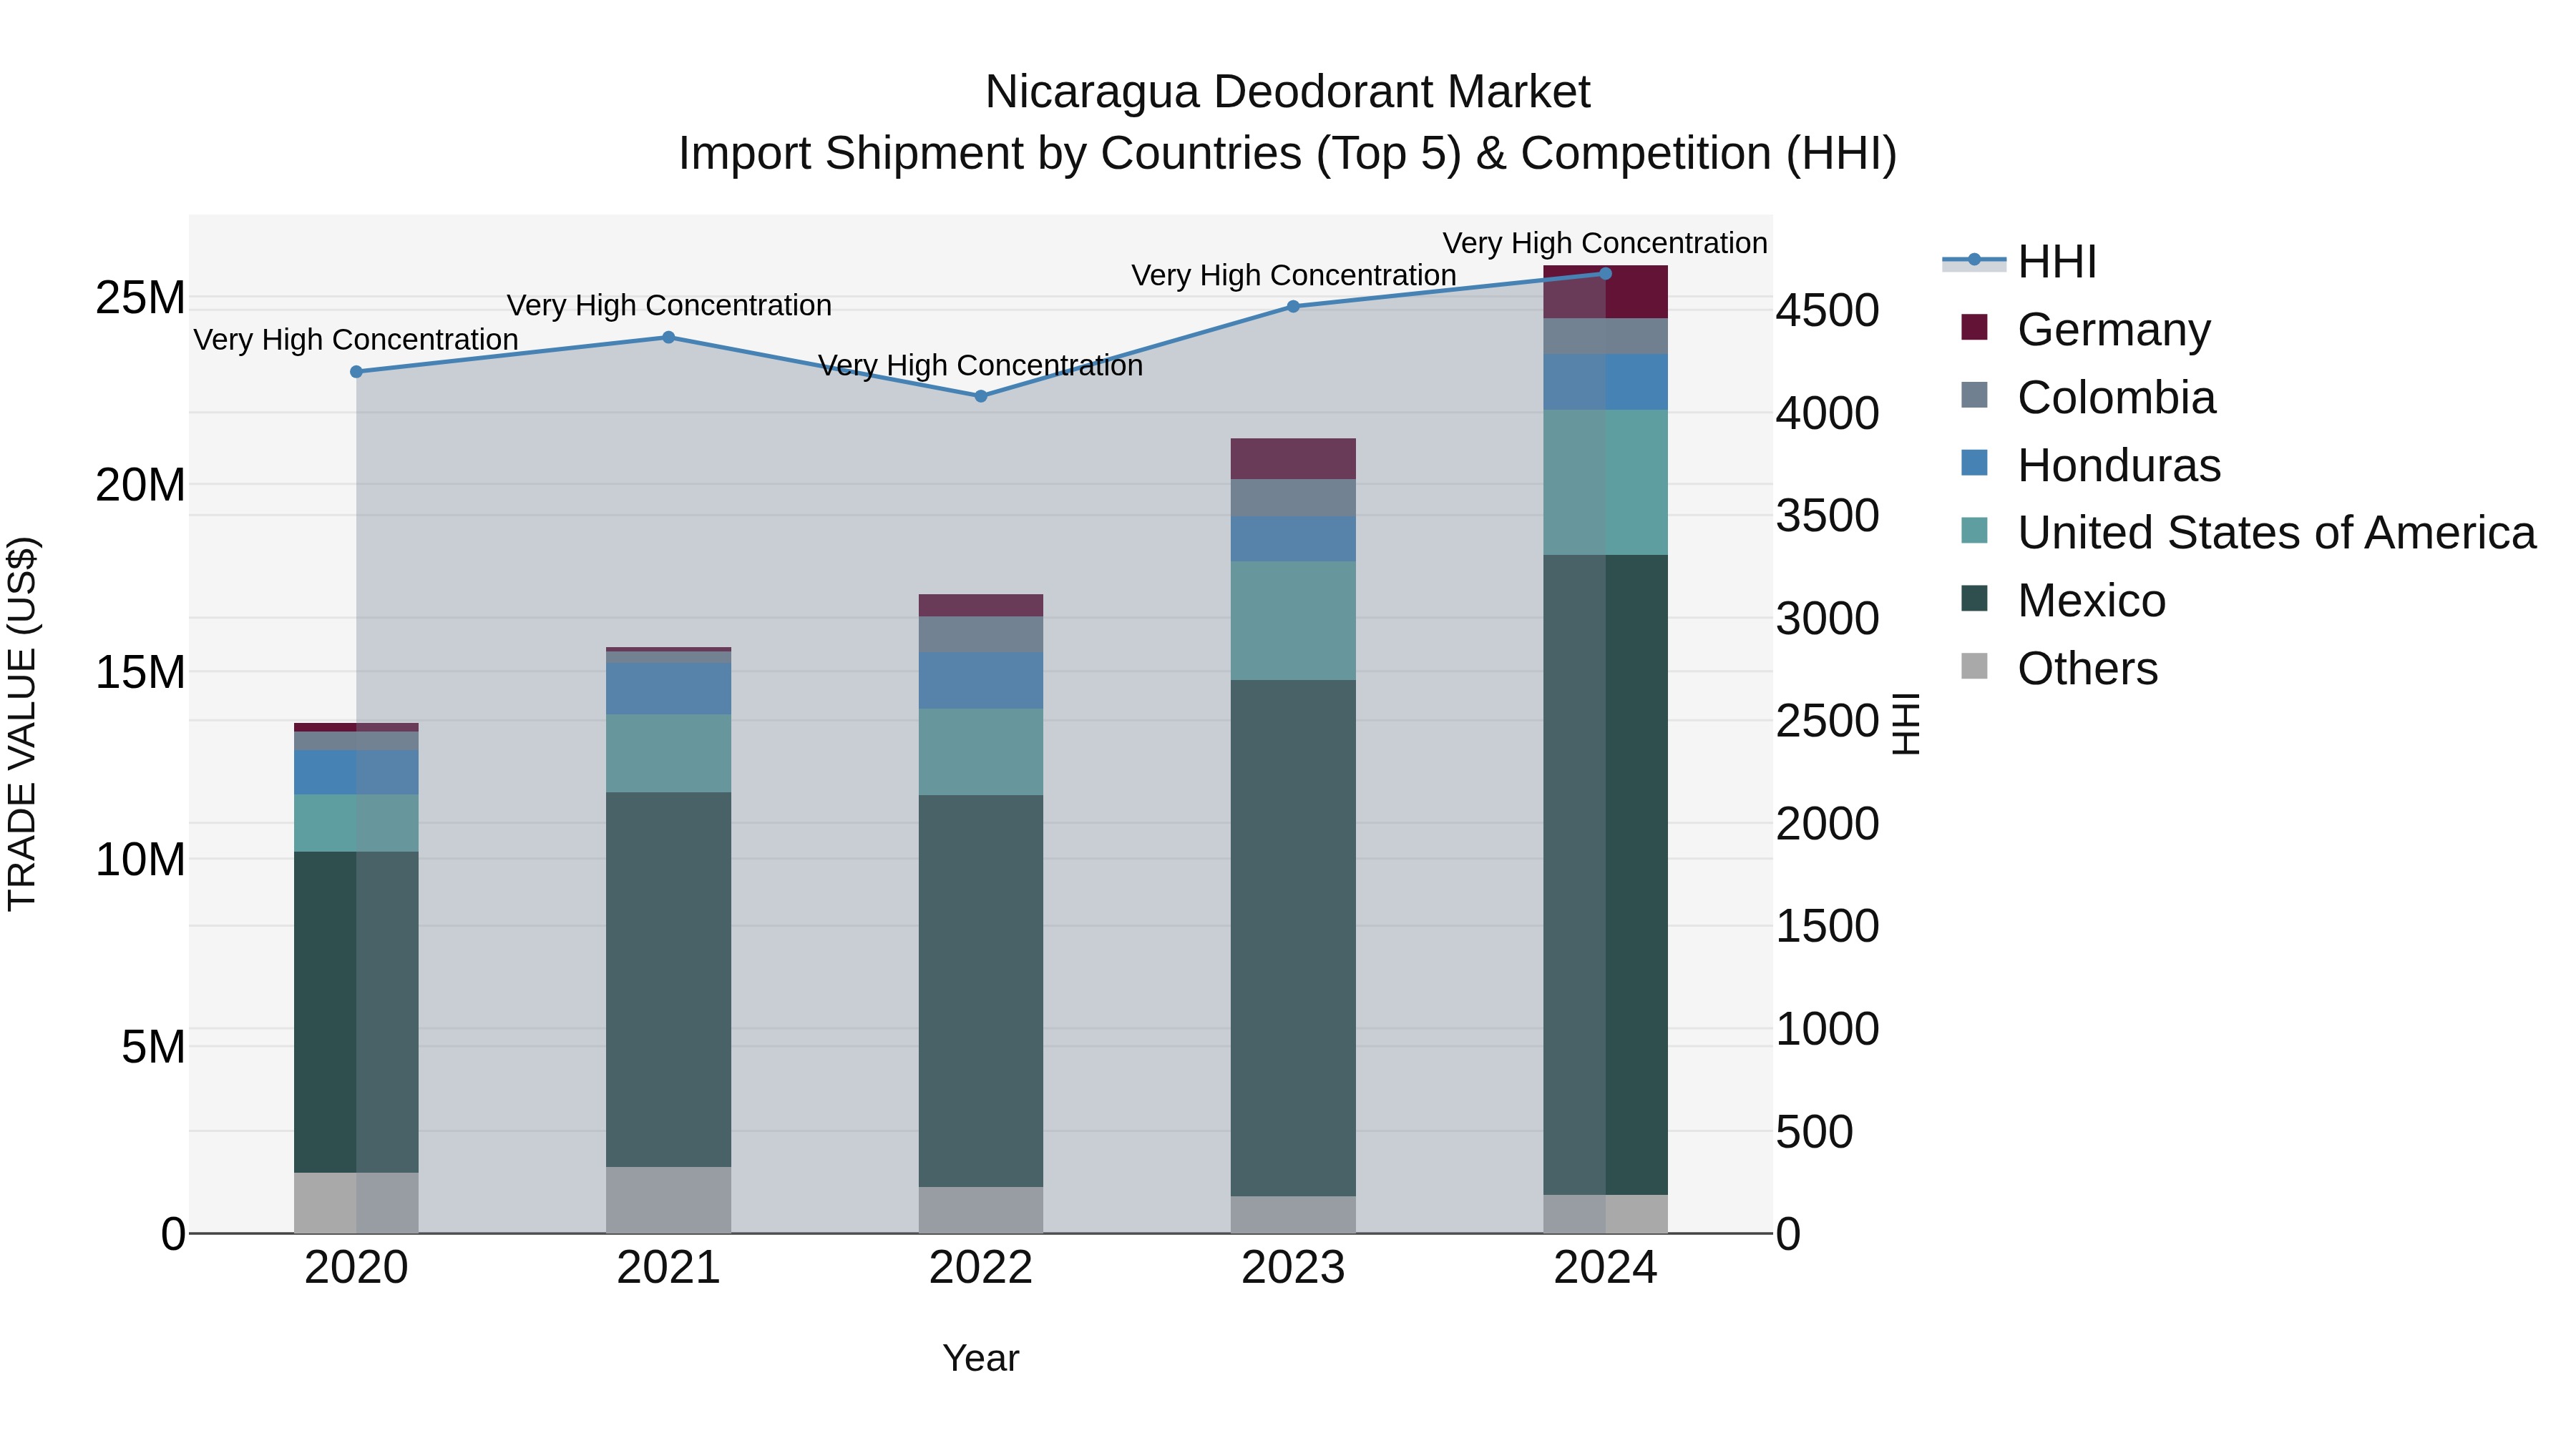2576x1448 pixels.
Task: Click the HHI data point for 2024
Action: pyautogui.click(x=1606, y=274)
